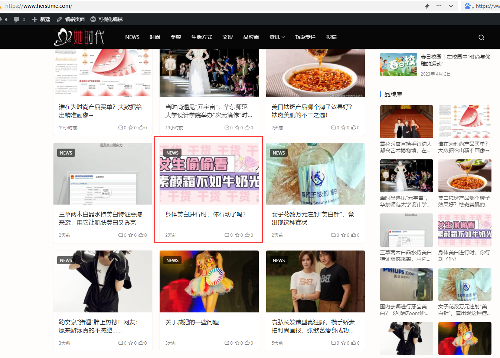This screenshot has height=358, width=500.
Task: Open the couple photo of 袁弘 article
Action: tap(316, 281)
